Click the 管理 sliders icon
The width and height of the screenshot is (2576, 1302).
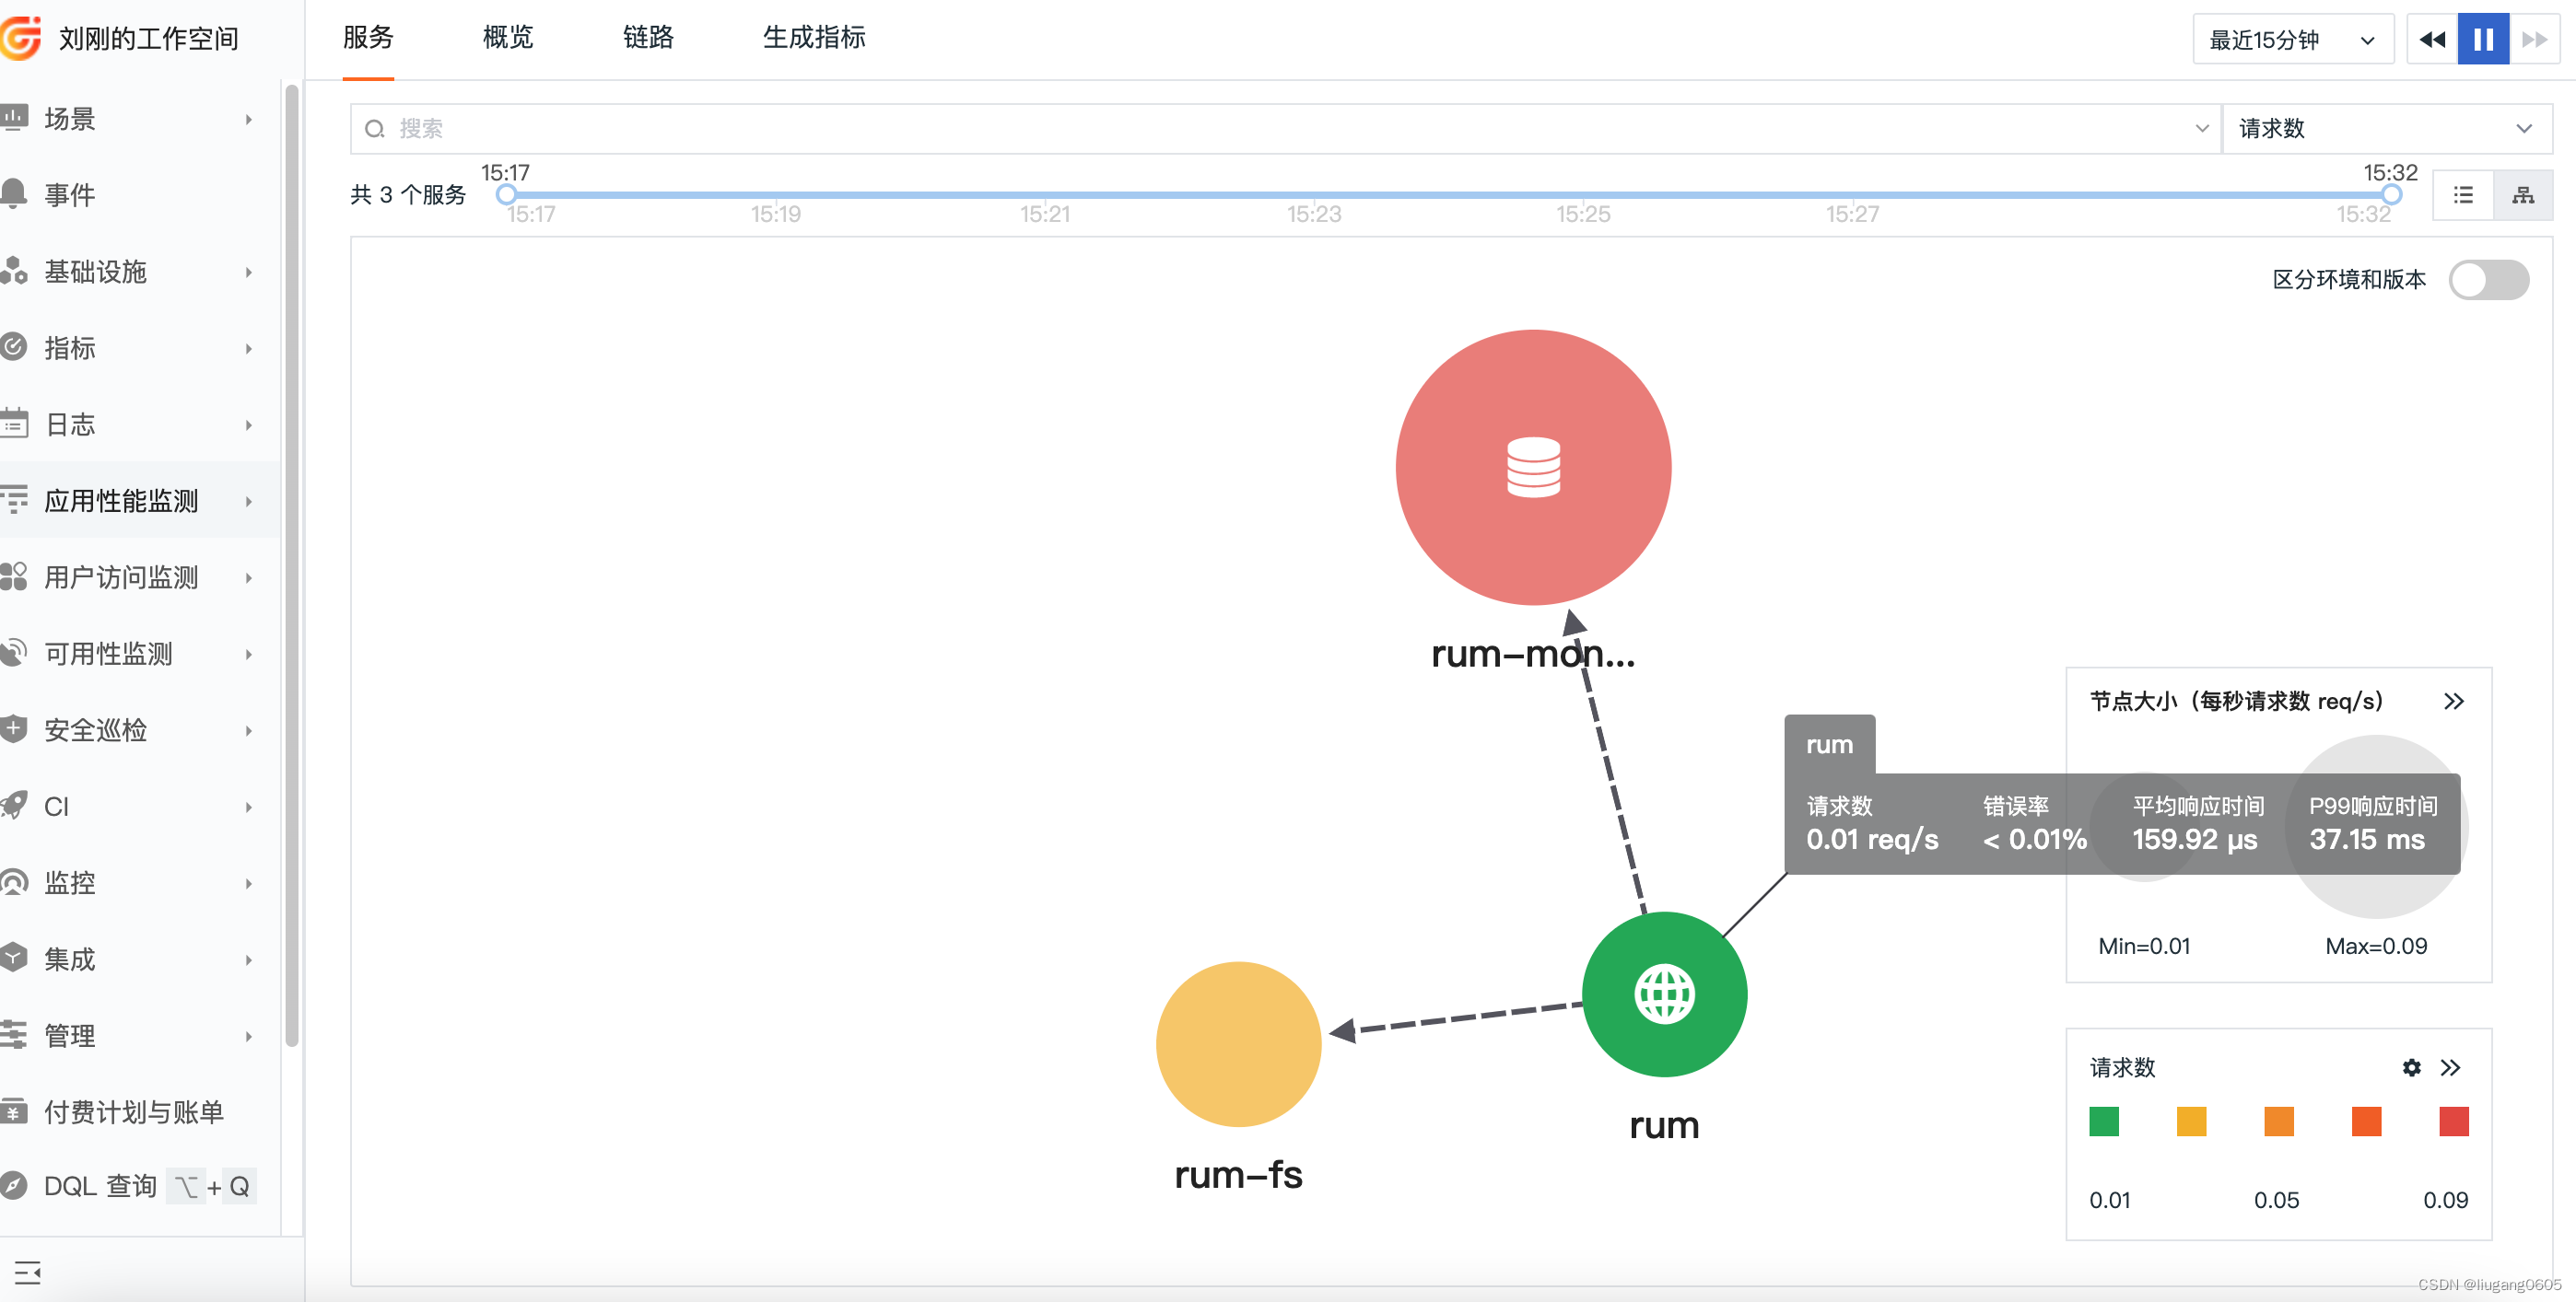[x=14, y=1035]
